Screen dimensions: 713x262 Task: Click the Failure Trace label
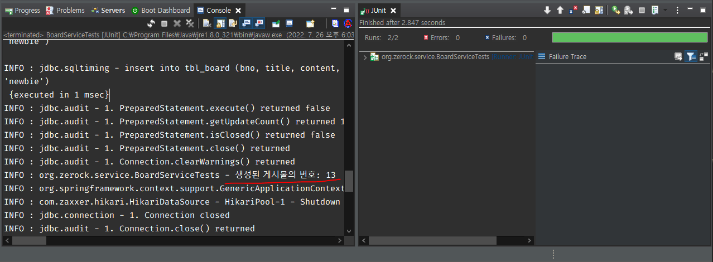click(x=567, y=57)
